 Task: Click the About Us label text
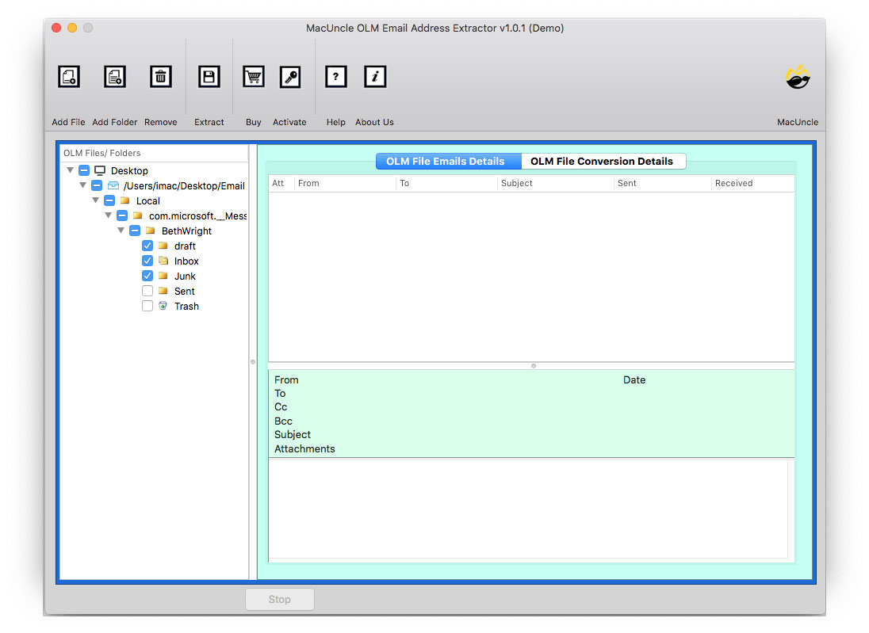point(375,122)
